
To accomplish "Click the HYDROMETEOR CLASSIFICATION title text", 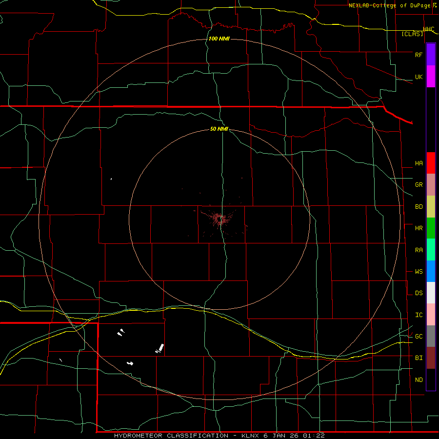I will (171, 436).
